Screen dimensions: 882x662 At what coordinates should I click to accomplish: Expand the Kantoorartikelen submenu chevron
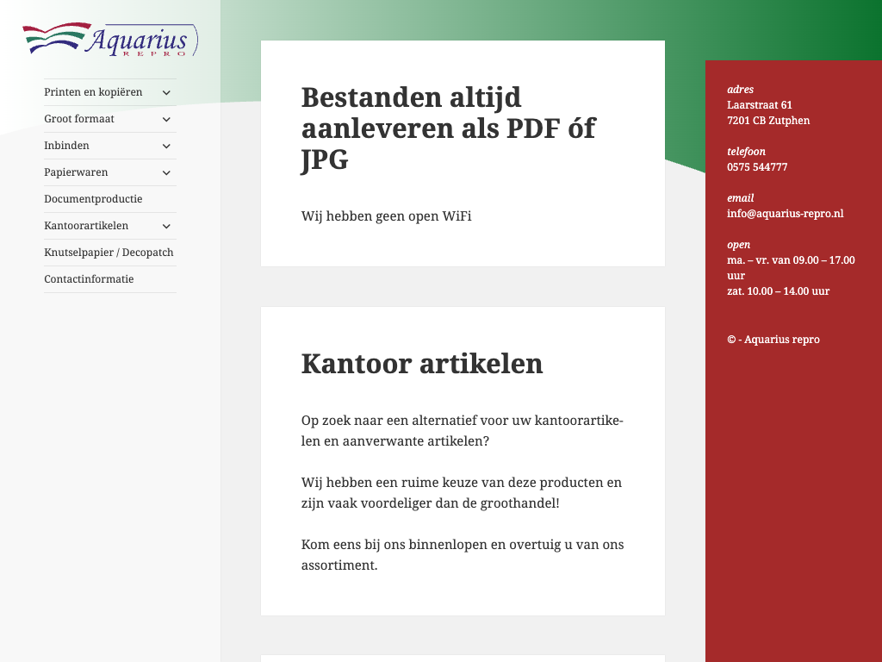pos(166,226)
